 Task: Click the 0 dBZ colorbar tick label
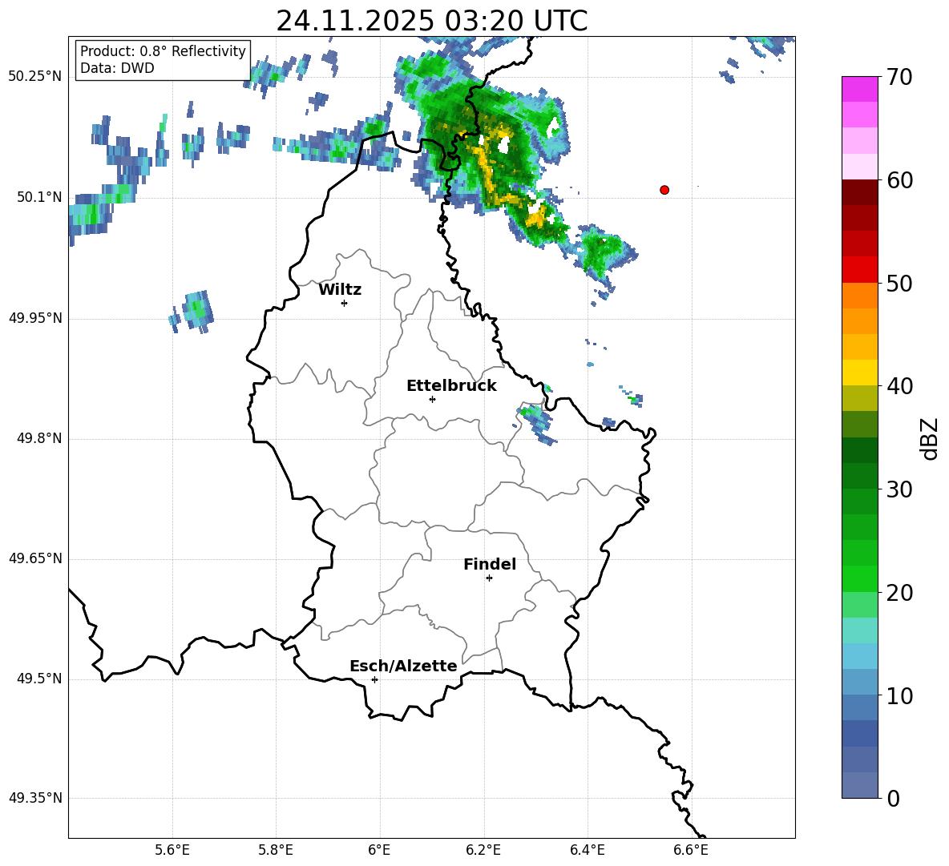tap(893, 798)
